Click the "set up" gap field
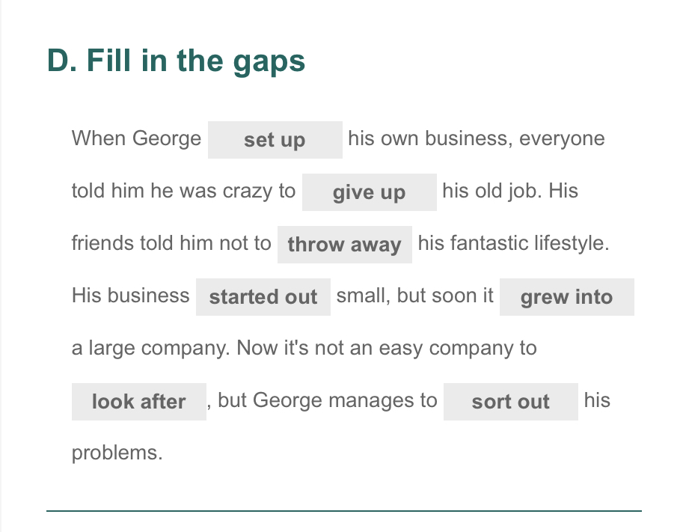Image resolution: width=686 pixels, height=532 pixels. coord(275,140)
